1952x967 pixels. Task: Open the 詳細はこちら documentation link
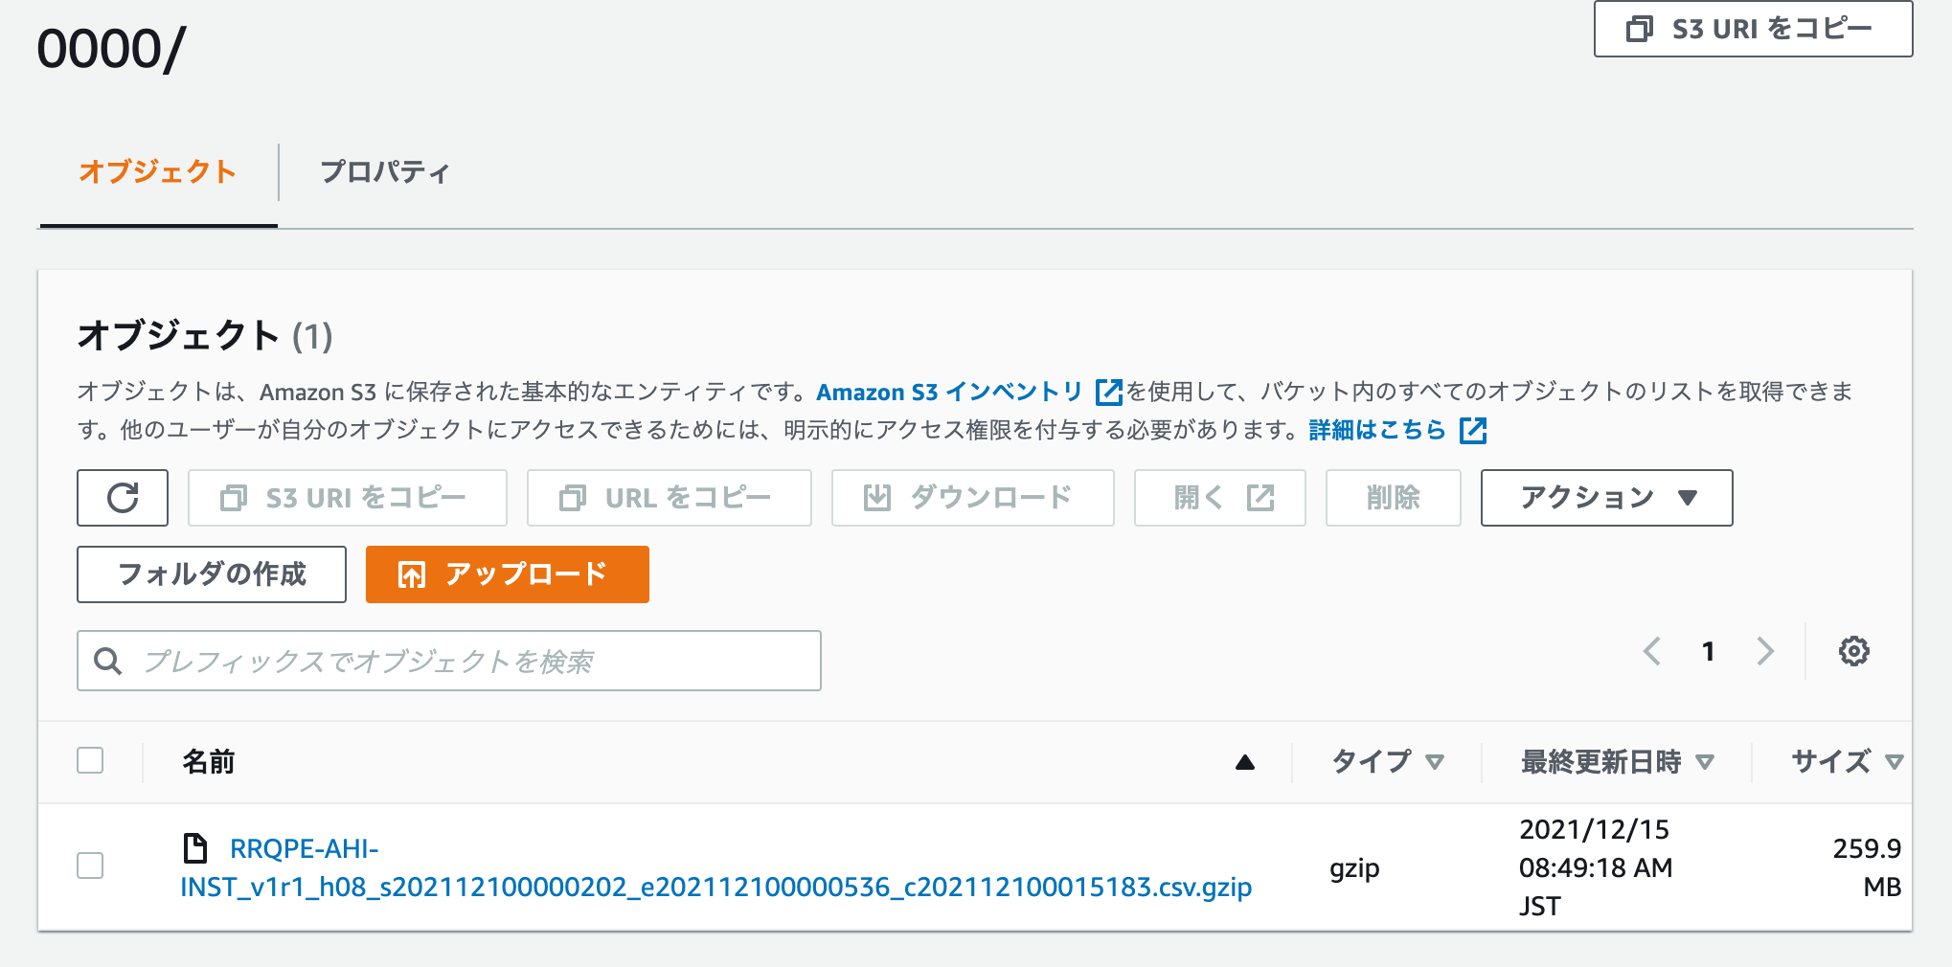(x=1376, y=430)
